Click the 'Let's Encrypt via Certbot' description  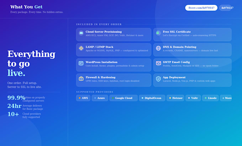coord(189,35)
